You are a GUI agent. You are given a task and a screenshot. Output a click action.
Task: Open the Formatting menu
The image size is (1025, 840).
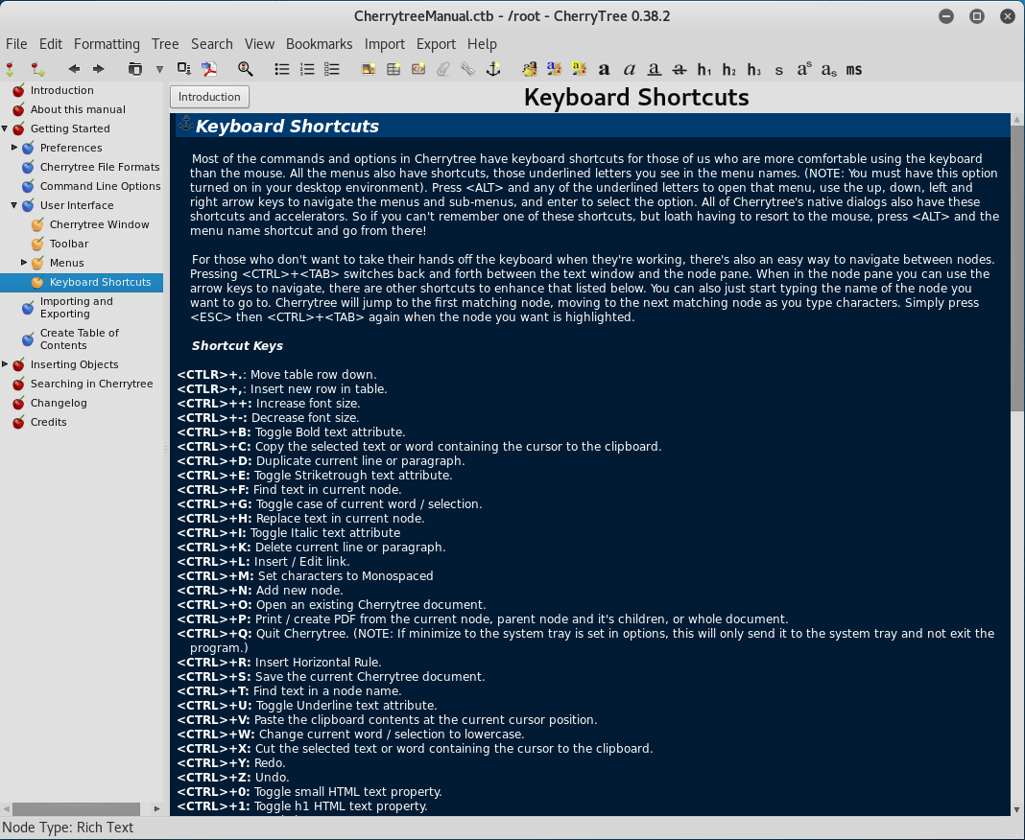(x=107, y=44)
